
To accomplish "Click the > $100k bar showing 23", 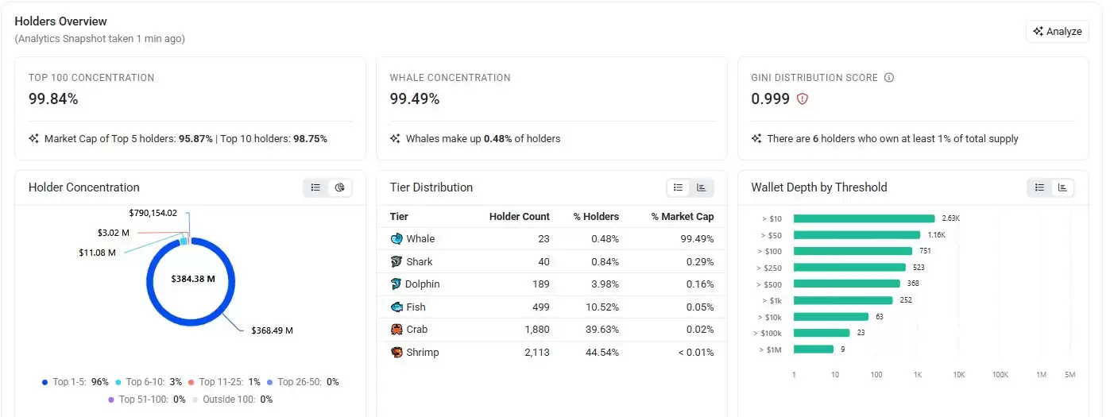I will click(822, 333).
